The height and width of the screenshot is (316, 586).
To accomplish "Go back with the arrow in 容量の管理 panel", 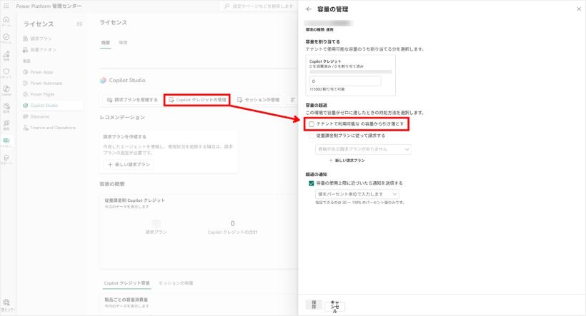I will coord(309,9).
